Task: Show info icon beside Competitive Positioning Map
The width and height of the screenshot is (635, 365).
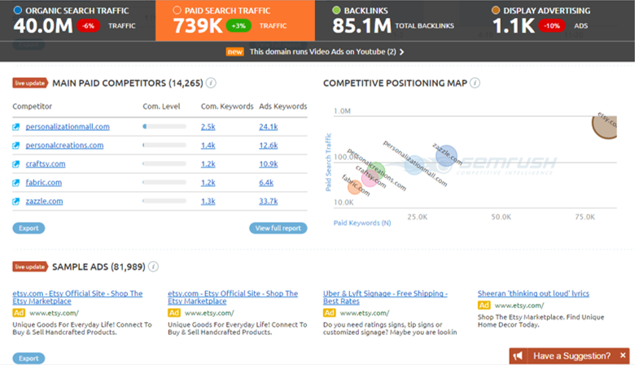Action: point(475,83)
